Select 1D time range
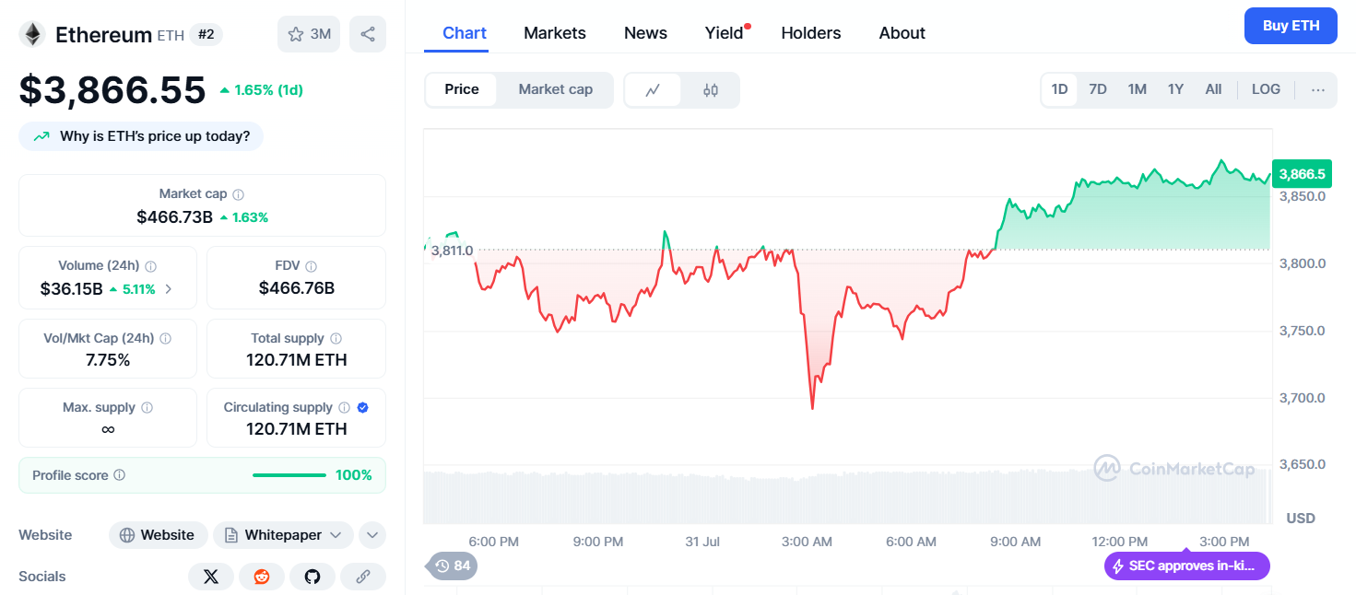Screen dimensions: 1356x595 (1059, 89)
